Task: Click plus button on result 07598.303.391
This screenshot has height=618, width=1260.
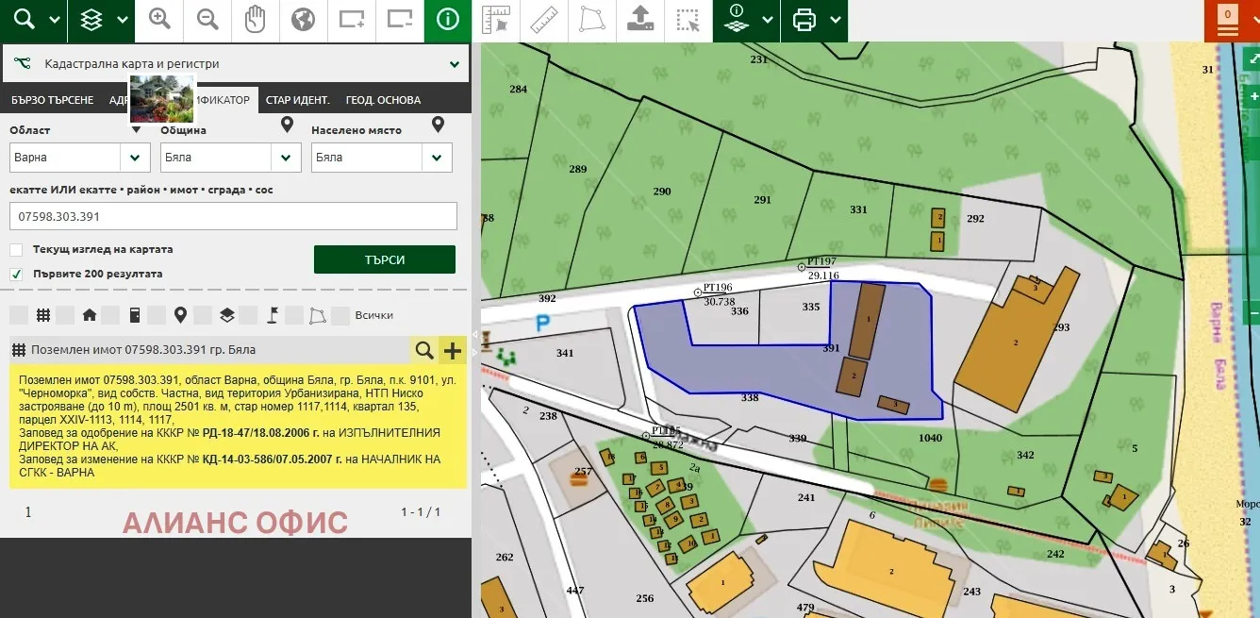Action: 453,350
